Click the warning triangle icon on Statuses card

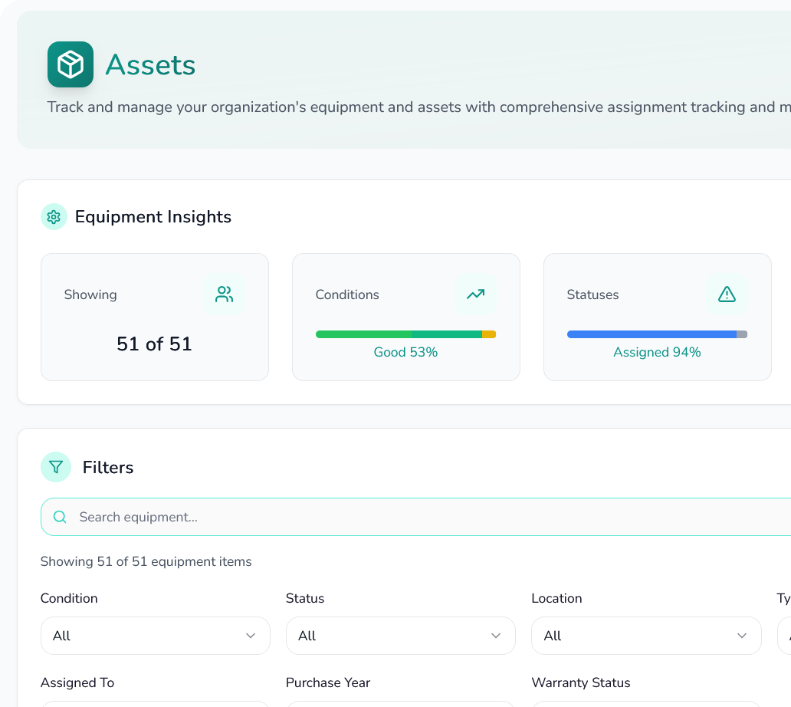pyautogui.click(x=727, y=294)
